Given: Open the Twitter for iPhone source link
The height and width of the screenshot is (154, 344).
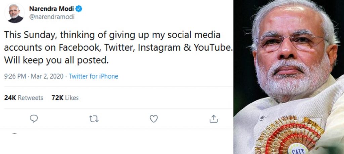Looking at the screenshot, I should (x=93, y=76).
